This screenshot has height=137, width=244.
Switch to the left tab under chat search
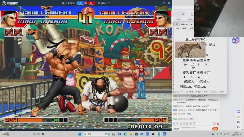[178, 19]
